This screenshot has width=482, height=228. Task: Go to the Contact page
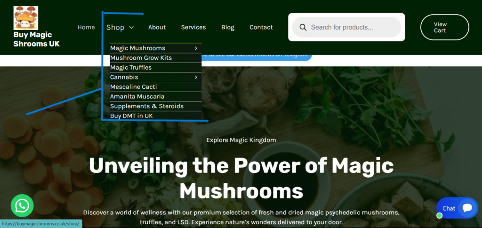tap(261, 27)
